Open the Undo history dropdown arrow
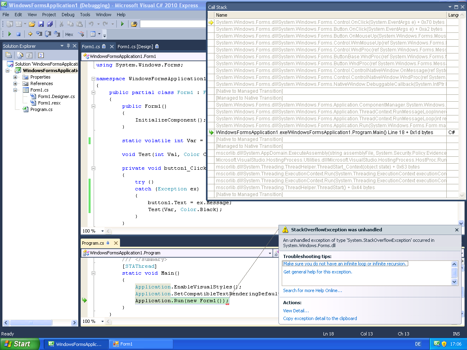 click(98, 24)
